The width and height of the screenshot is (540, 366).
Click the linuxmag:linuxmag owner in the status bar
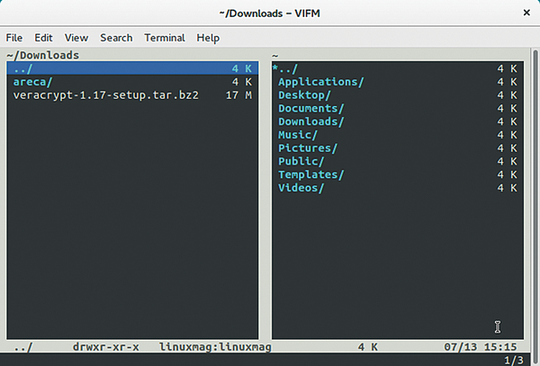coord(215,347)
